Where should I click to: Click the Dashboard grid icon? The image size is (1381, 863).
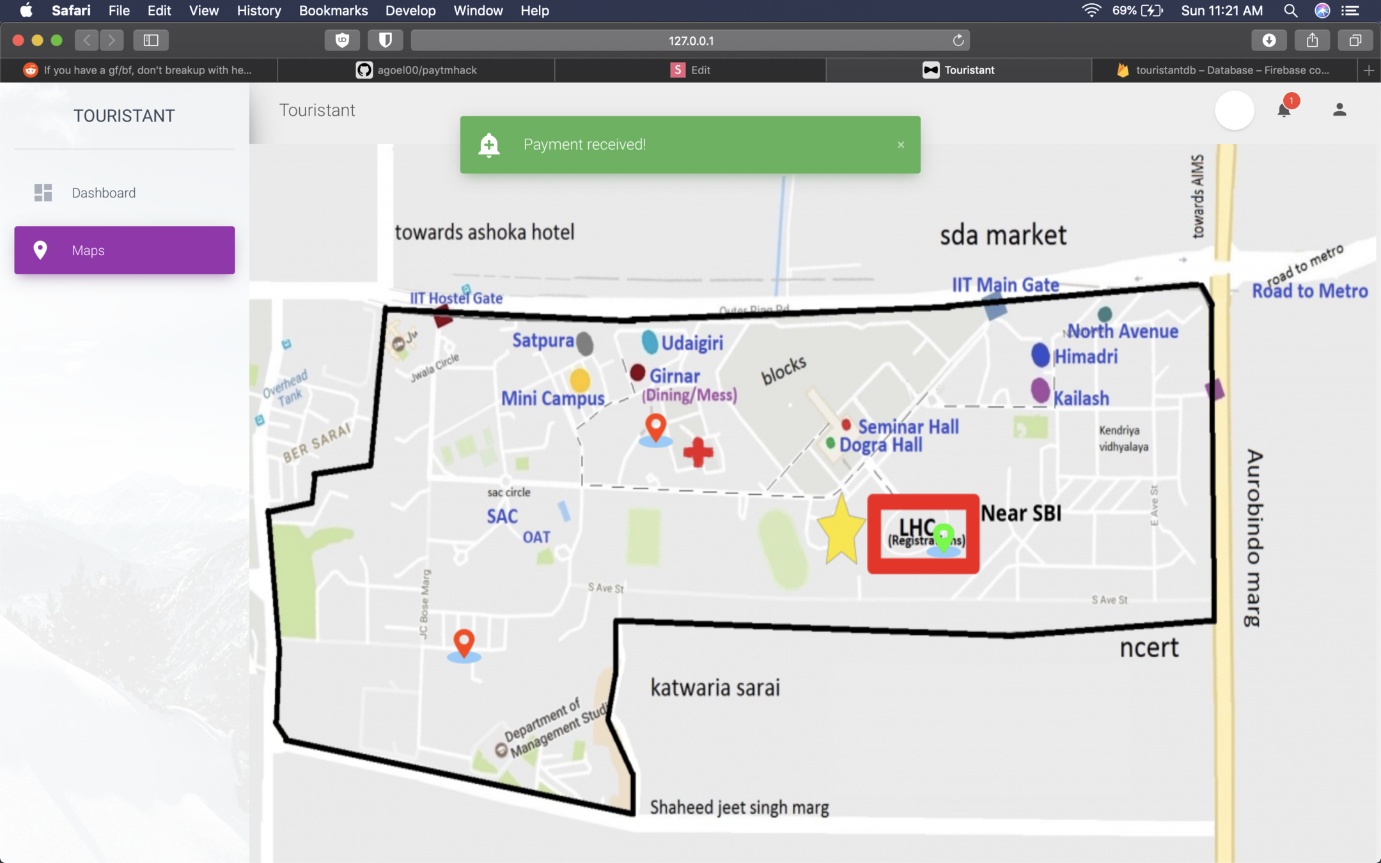pos(43,192)
